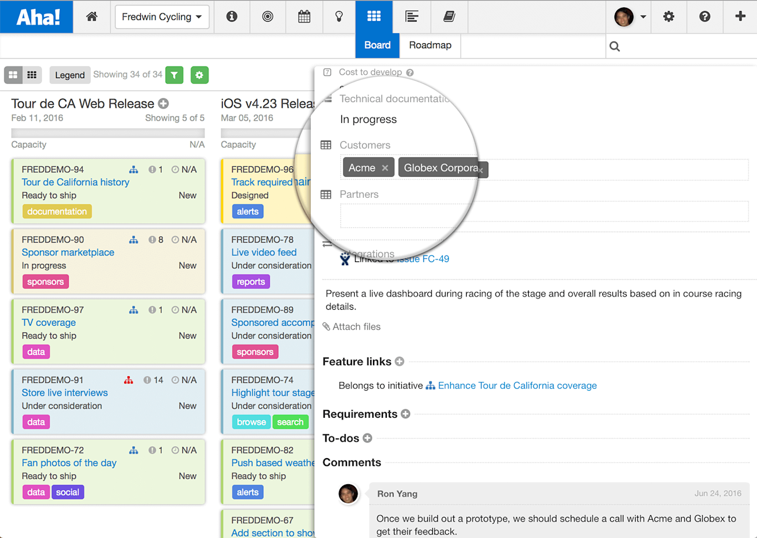Click the Jira icon next to Issue FC-49
The height and width of the screenshot is (538, 757).
(x=345, y=259)
